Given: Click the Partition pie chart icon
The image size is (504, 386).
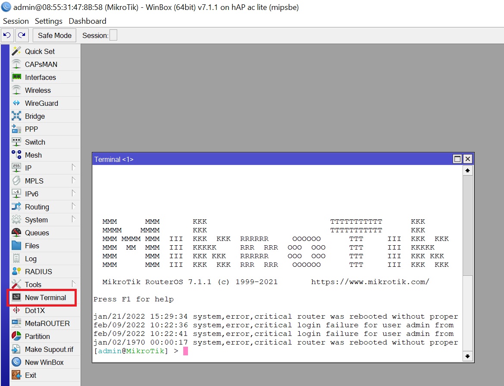Looking at the screenshot, I should coord(16,336).
